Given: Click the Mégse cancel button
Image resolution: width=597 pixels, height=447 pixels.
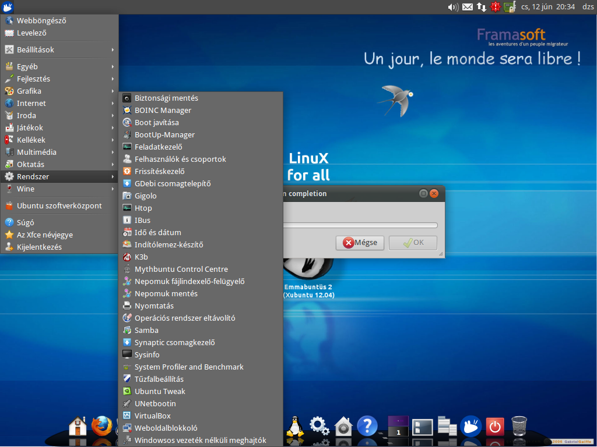Looking at the screenshot, I should point(360,243).
